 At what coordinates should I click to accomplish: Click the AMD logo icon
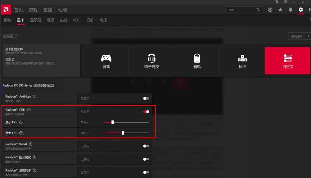point(6,10)
